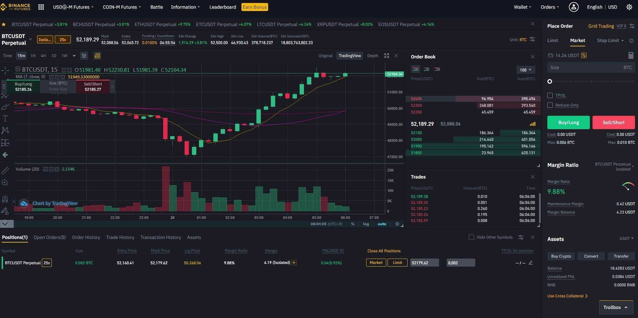Expand COIN-M Futures menu
Screen dimensions: 638x318
[122, 7]
